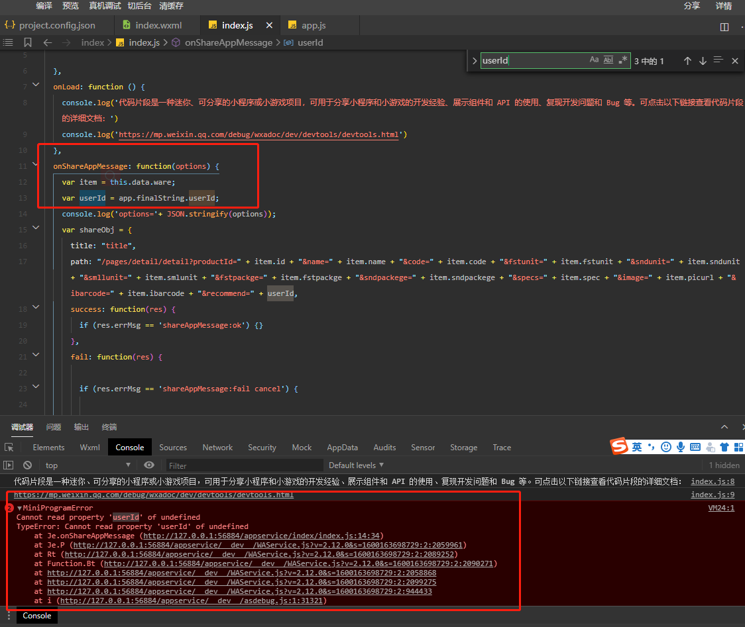745x627 pixels.
Task: Navigate back with the left arrow
Action: 48,42
